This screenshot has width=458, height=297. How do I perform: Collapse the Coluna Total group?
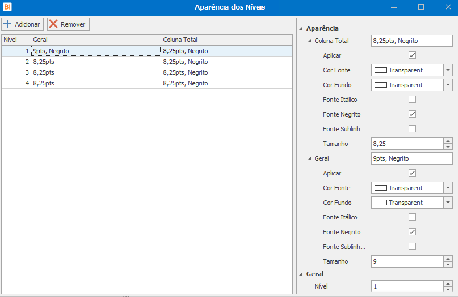[309, 41]
